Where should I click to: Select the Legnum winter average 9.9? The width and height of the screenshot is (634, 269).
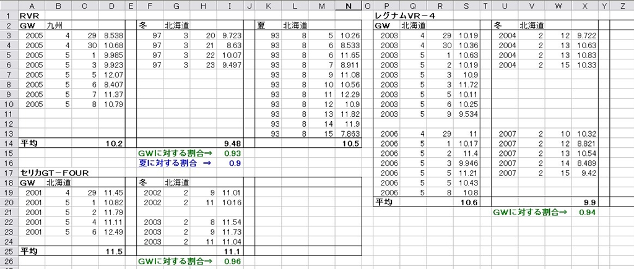tap(591, 202)
